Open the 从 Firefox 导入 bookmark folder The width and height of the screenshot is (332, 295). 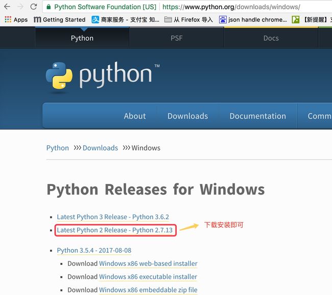[x=188, y=20]
